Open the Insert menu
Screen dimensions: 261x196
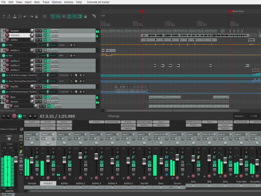click(28, 2)
